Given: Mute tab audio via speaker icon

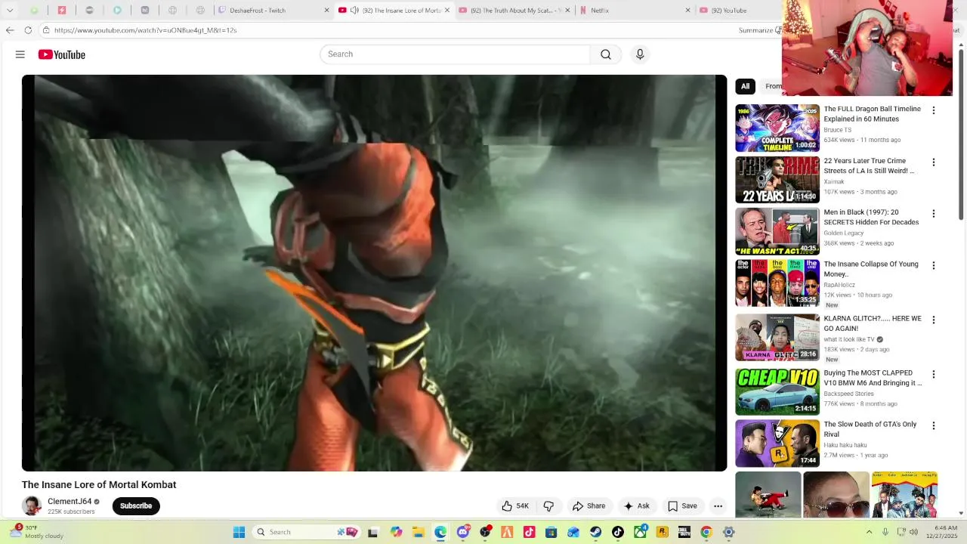Looking at the screenshot, I should click(x=354, y=11).
